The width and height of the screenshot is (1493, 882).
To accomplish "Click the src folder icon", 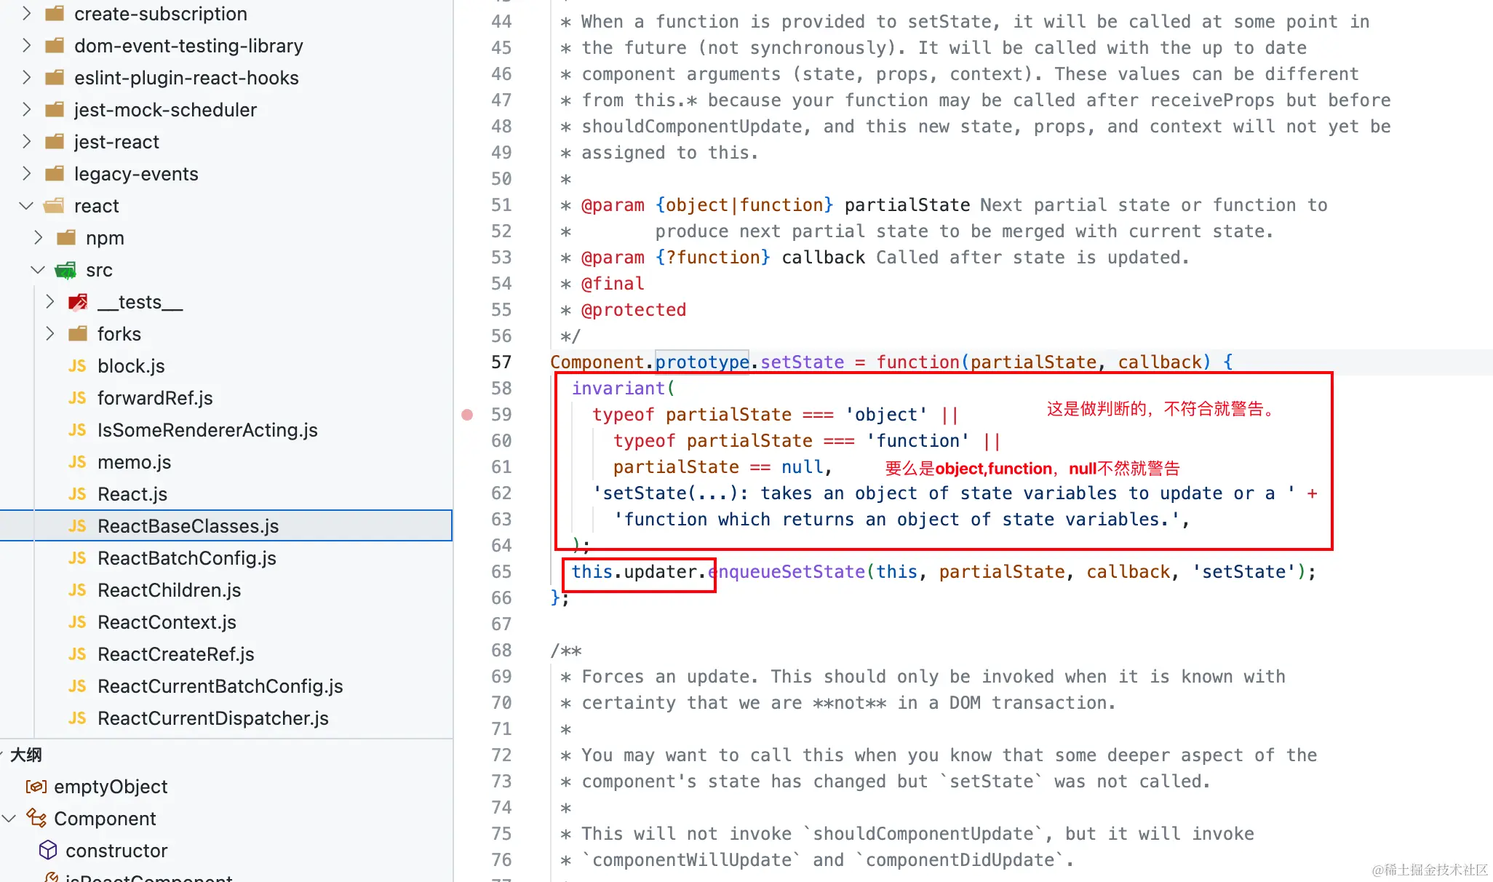I will [66, 271].
